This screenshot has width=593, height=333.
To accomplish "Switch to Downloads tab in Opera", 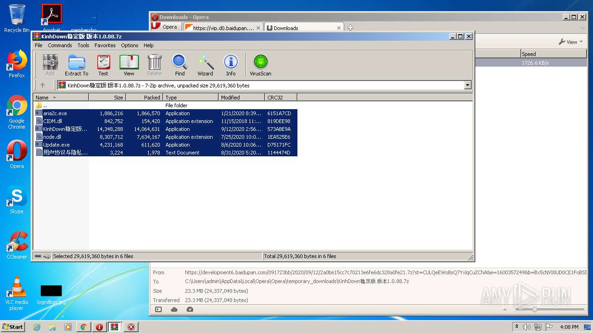I will point(304,27).
